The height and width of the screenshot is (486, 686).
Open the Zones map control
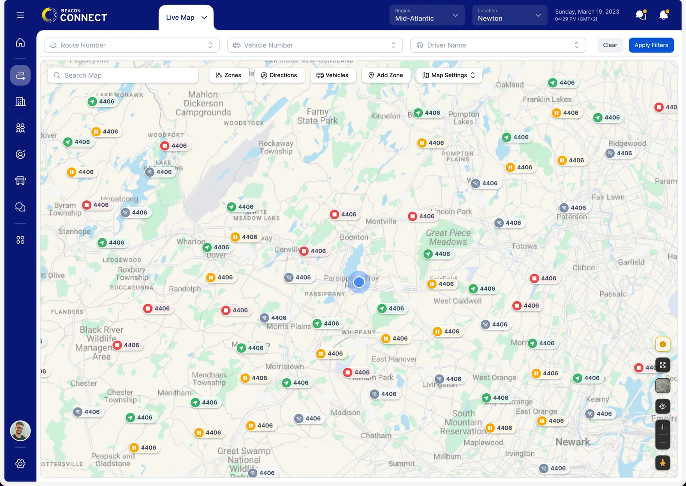point(229,75)
